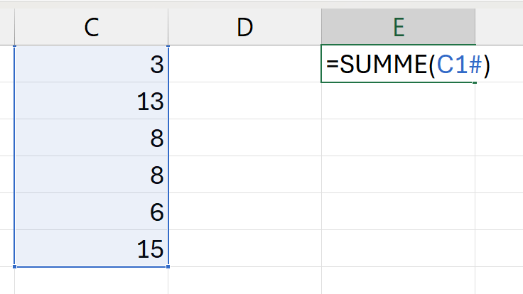Select the cell containing 13

tap(91, 102)
